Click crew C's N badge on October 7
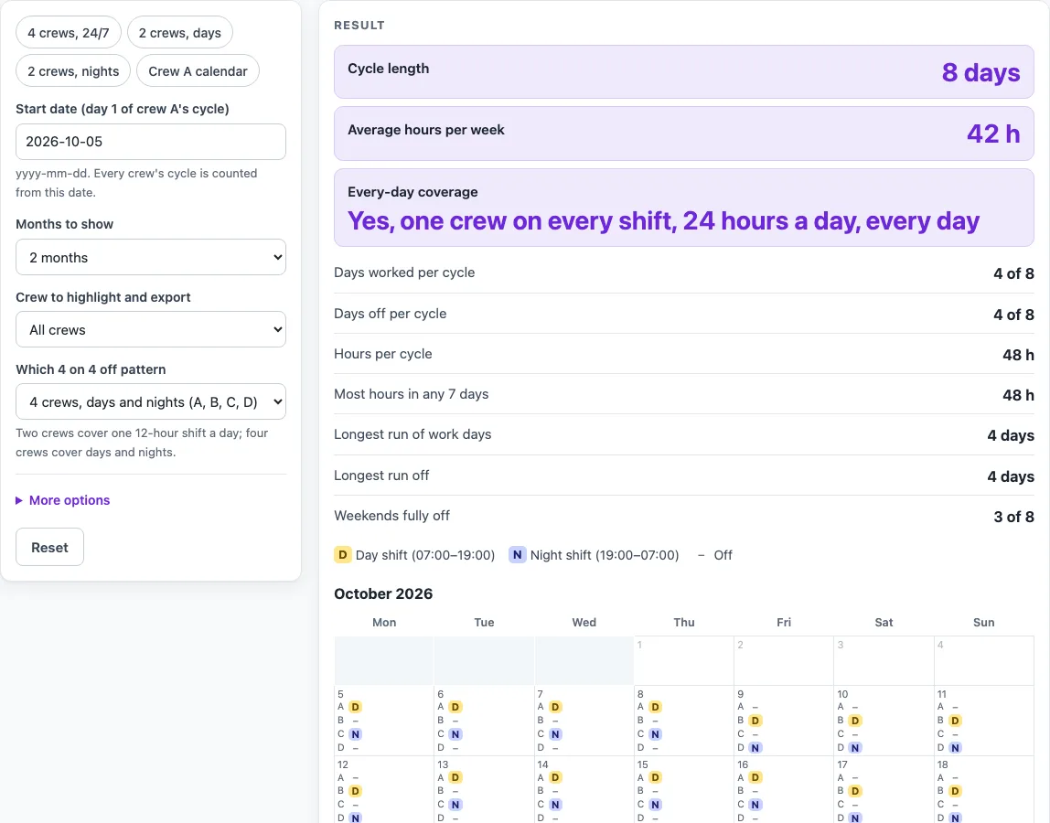 pos(555,734)
